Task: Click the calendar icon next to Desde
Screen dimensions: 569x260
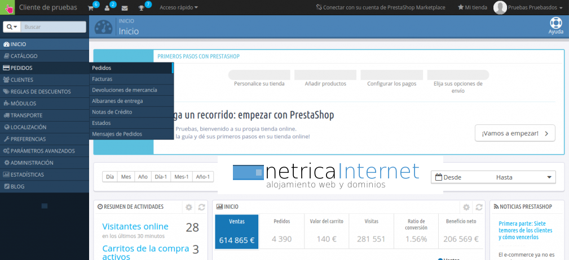Action: point(438,177)
